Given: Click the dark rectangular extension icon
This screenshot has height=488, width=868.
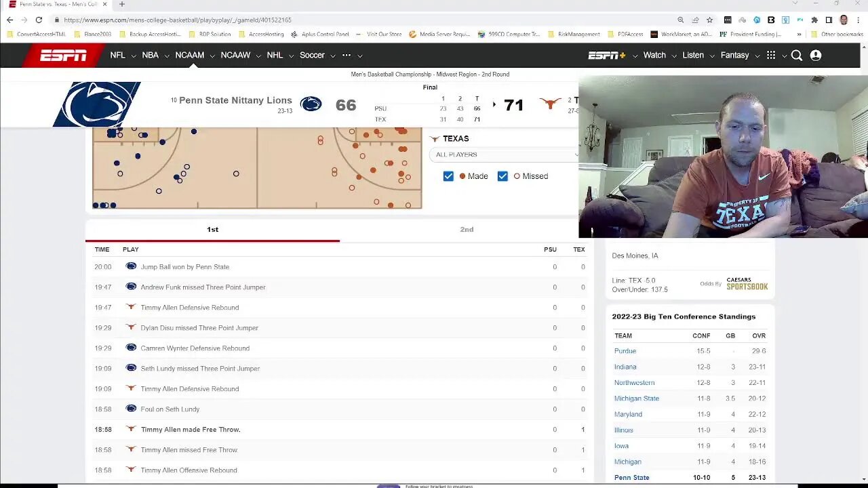Looking at the screenshot, I should [728, 20].
